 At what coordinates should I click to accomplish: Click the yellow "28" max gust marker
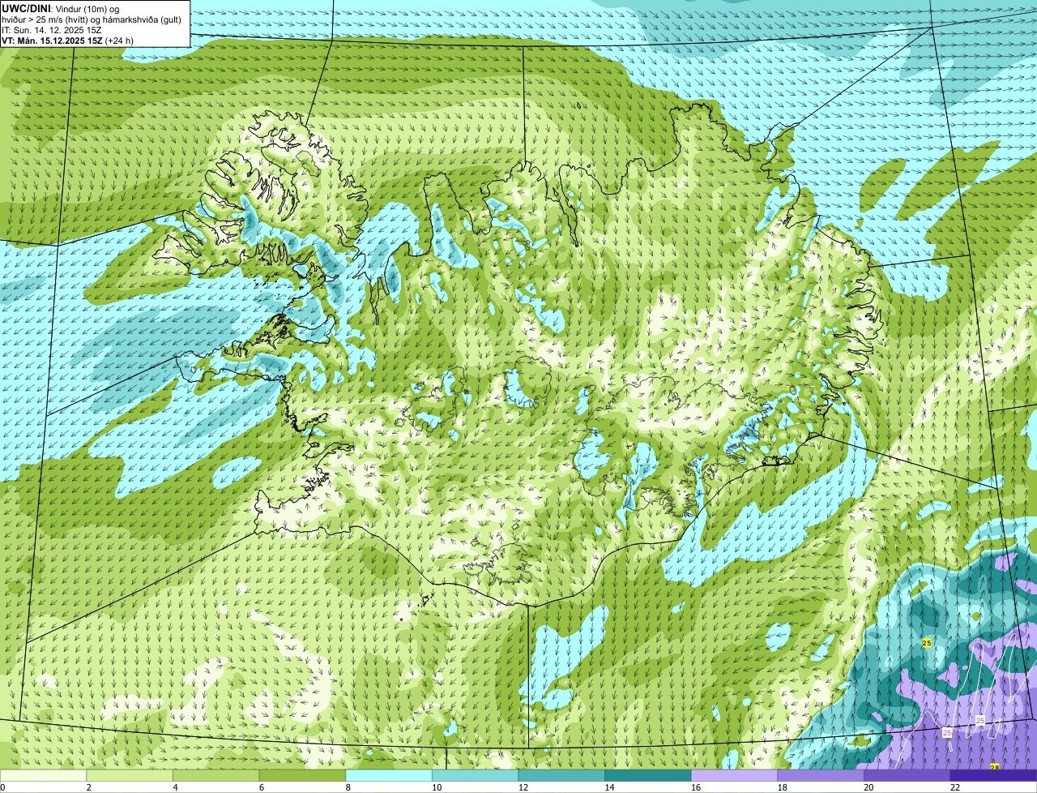tap(995, 767)
